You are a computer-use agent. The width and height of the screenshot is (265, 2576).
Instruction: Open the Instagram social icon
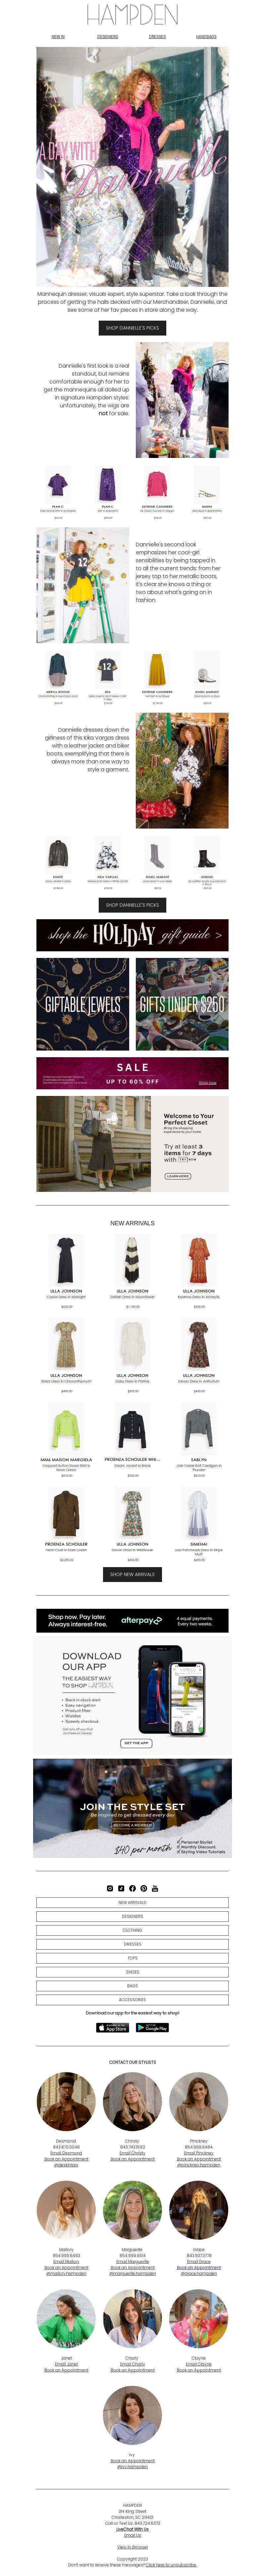pyautogui.click(x=110, y=1888)
